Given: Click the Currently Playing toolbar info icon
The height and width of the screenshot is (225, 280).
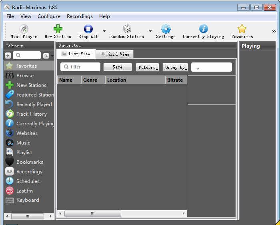Looking at the screenshot, I should tap(203, 29).
